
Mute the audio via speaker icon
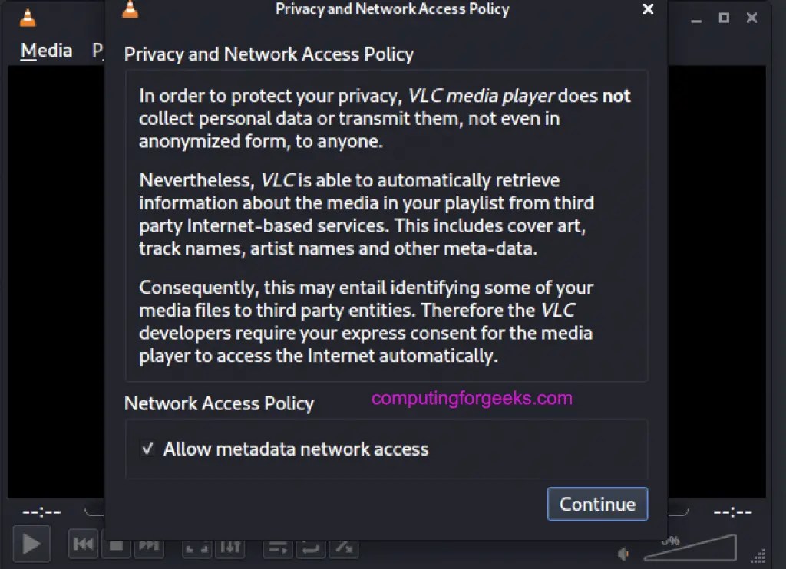pos(623,554)
